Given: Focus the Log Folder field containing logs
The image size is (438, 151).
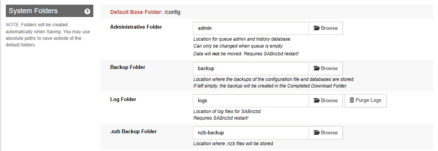Looking at the screenshot, I should pyautogui.click(x=251, y=101).
